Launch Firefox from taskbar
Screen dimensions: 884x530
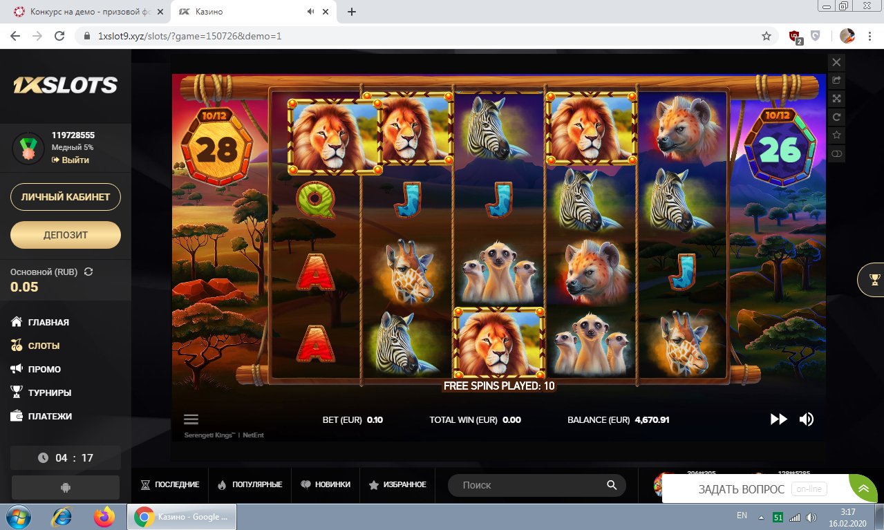coord(105,517)
